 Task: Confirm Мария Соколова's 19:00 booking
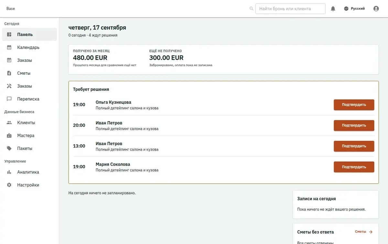coord(354,167)
